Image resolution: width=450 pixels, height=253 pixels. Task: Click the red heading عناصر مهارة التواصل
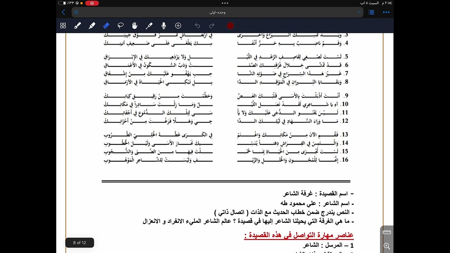299,235
